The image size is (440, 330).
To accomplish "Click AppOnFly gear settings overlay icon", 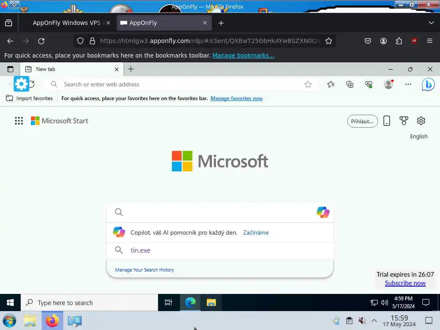I will [21, 84].
